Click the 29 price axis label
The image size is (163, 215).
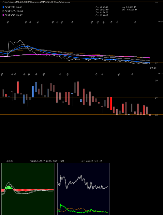tap(156, 80)
